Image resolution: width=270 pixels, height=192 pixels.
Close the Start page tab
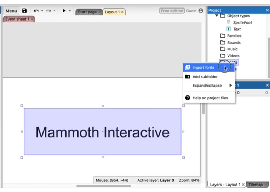click(x=99, y=12)
